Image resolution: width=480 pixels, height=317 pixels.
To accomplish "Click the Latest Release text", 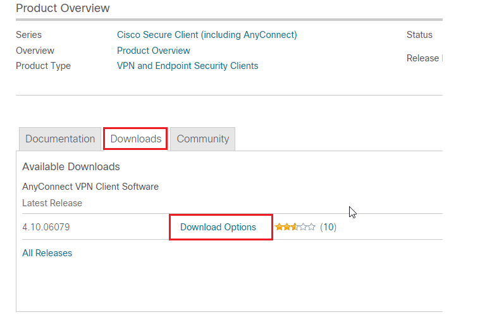I will [x=52, y=203].
